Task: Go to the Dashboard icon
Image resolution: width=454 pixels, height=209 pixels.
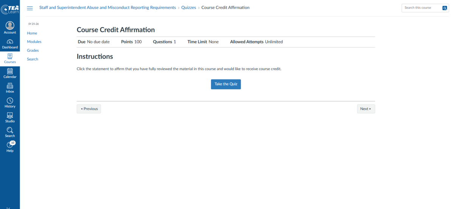Action: pyautogui.click(x=10, y=42)
